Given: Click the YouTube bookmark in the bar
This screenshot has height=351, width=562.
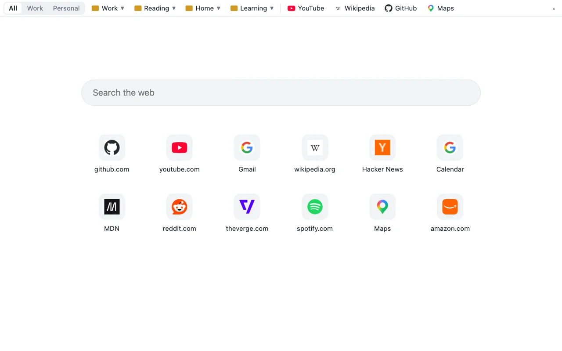Looking at the screenshot, I should pos(306,8).
